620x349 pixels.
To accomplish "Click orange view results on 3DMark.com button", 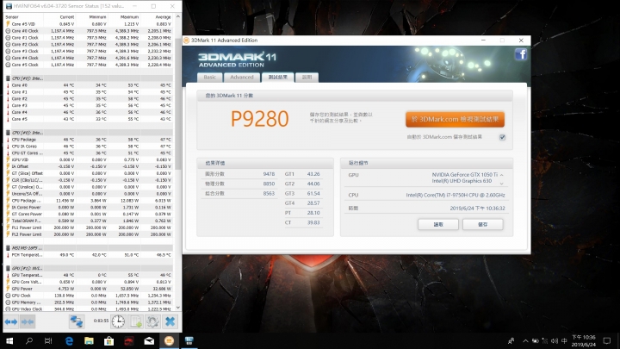I will tap(455, 119).
